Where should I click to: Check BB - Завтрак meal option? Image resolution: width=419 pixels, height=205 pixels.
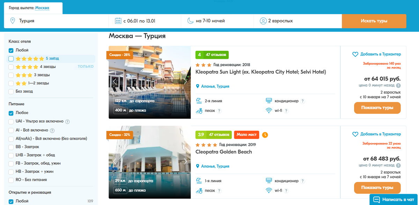coord(11,147)
